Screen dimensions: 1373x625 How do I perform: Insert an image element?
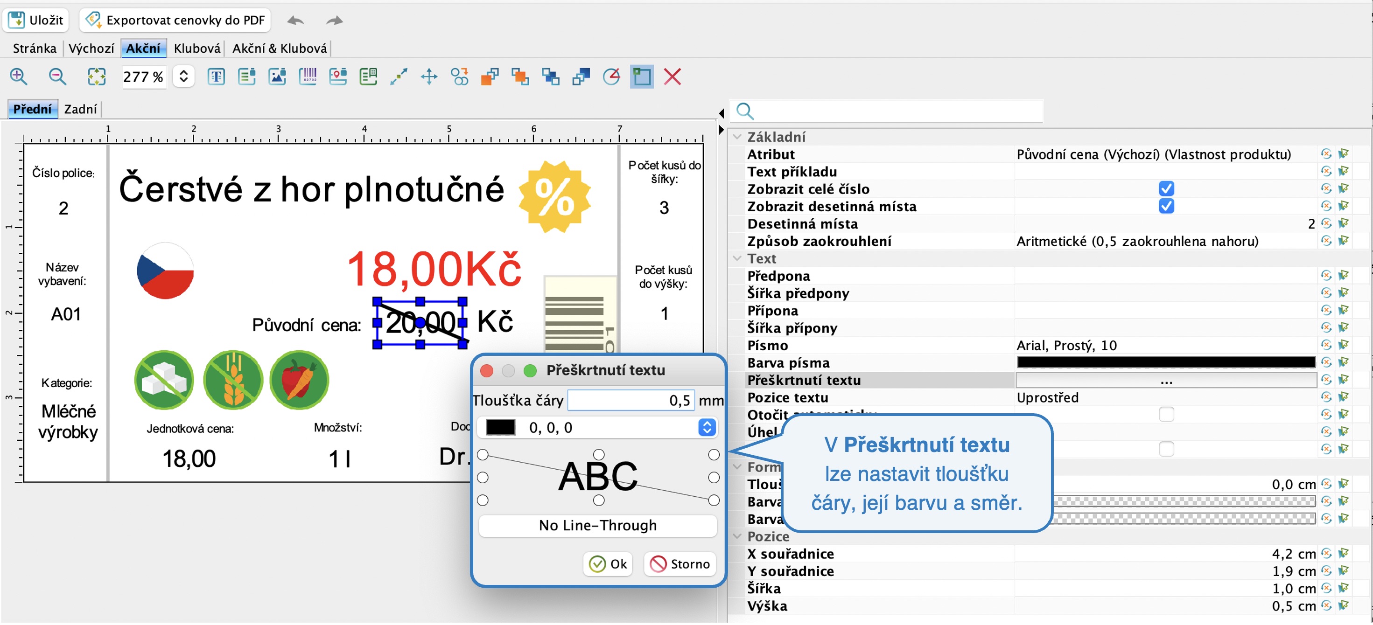pyautogui.click(x=277, y=77)
